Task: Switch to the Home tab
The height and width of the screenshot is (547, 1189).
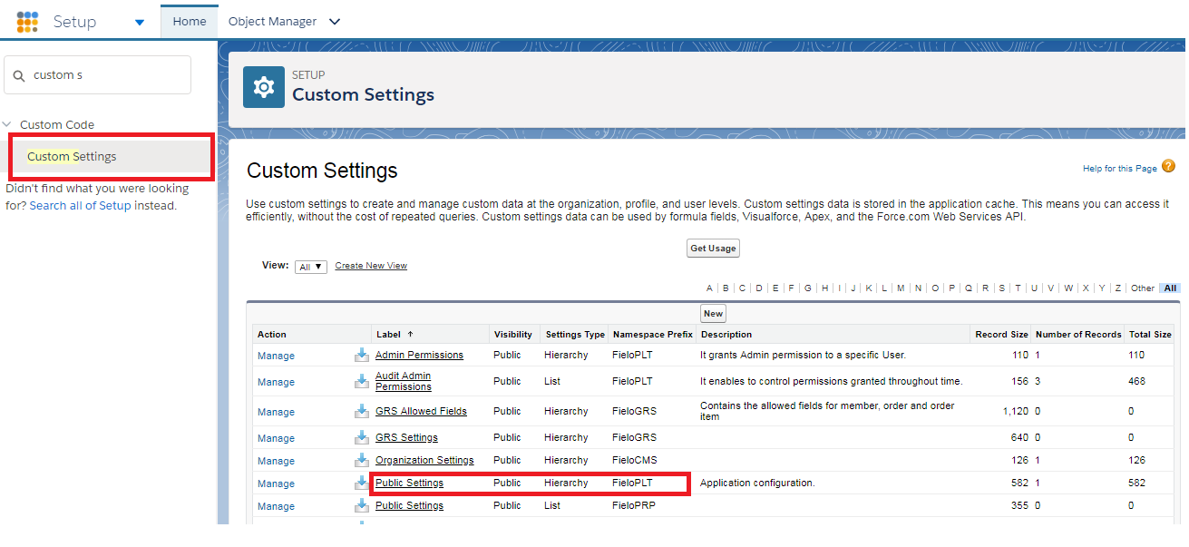Action: click(x=190, y=21)
